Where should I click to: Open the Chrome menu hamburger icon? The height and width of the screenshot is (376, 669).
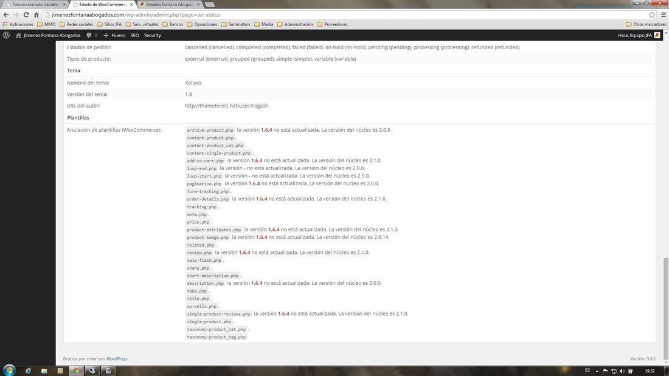tap(664, 15)
